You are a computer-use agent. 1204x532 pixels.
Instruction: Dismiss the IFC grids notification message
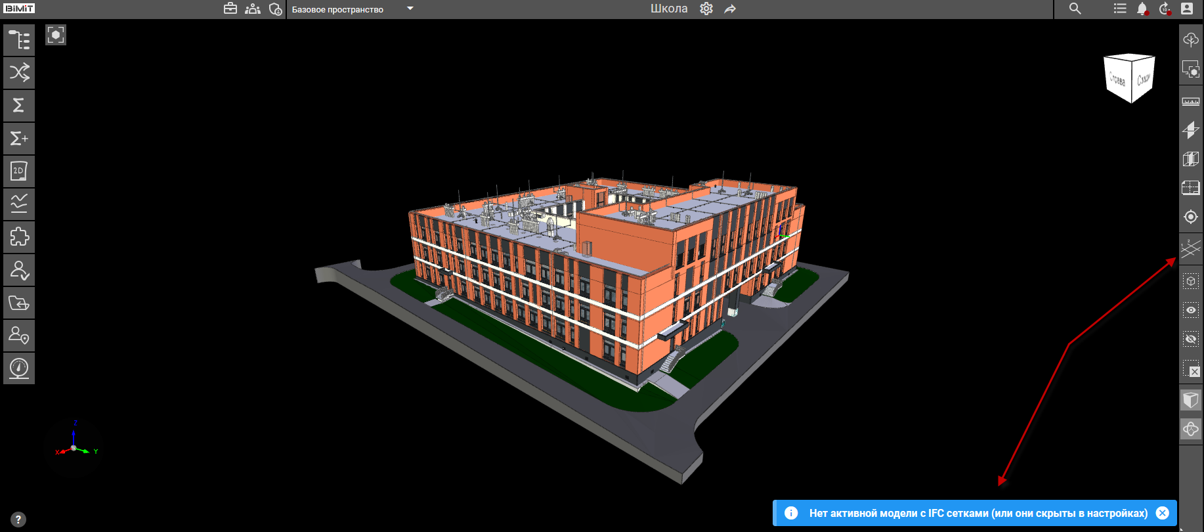[1162, 513]
